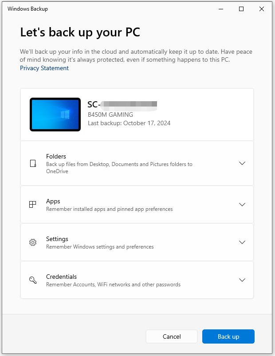This screenshot has height=356, width=275.
Task: Click the Last backup date text
Action: [129, 123]
